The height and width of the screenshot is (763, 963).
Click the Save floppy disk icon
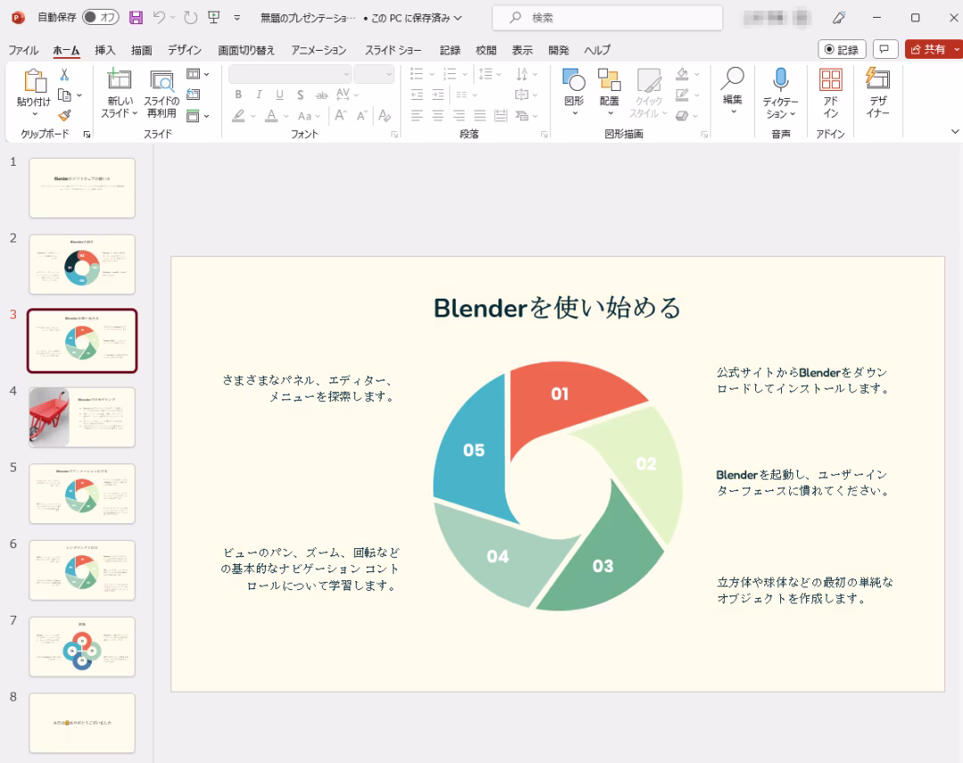[136, 18]
